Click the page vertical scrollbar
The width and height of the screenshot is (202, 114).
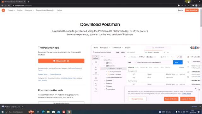point(201,18)
